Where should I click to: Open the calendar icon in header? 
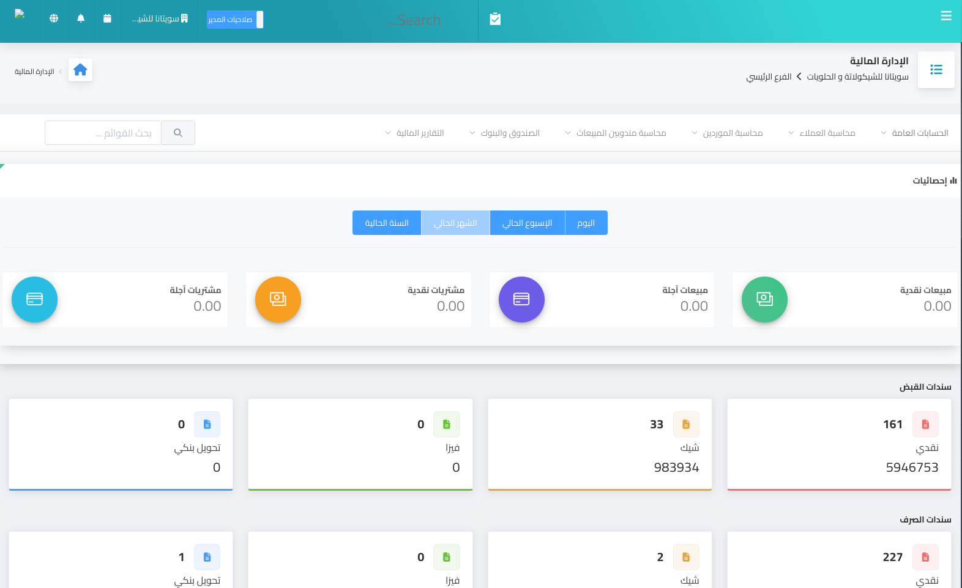pos(107,18)
